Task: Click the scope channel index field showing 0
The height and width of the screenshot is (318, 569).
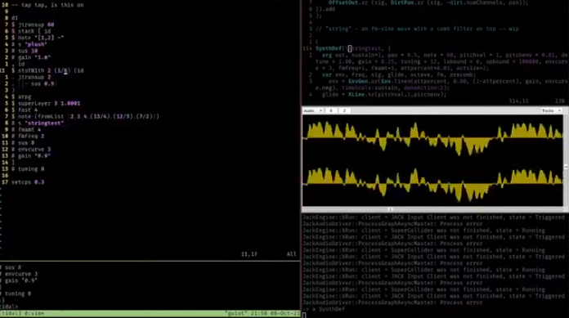Action: click(331, 110)
